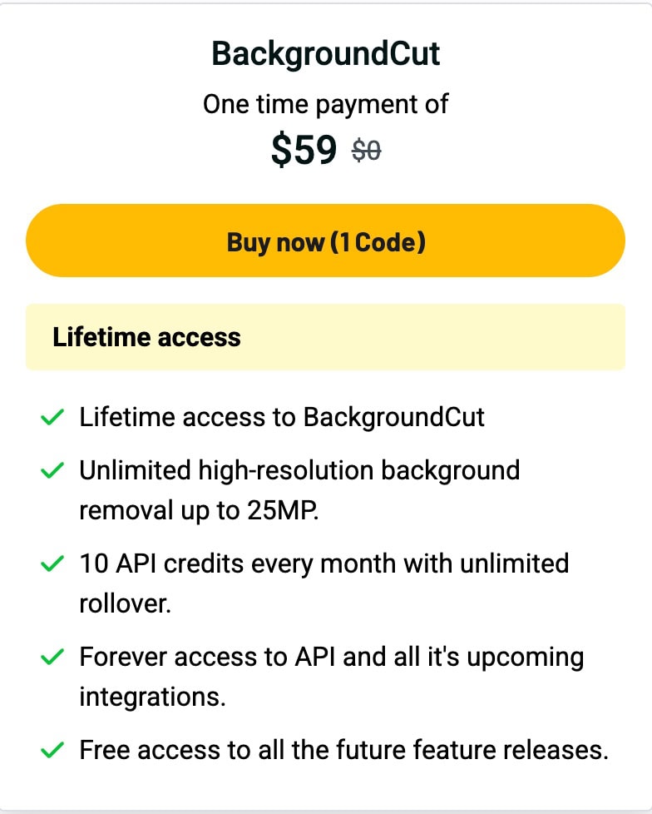The width and height of the screenshot is (652, 814).
Task: Click the word 'rollover.' in the features
Action: click(x=125, y=603)
